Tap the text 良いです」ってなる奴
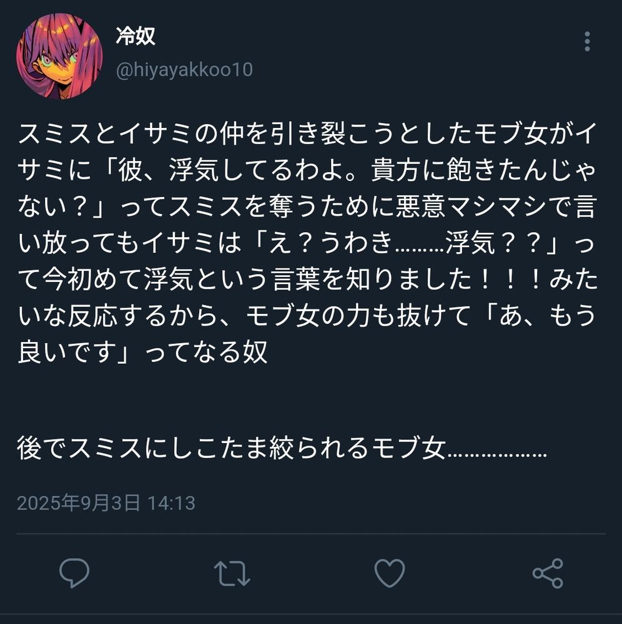 [142, 352]
